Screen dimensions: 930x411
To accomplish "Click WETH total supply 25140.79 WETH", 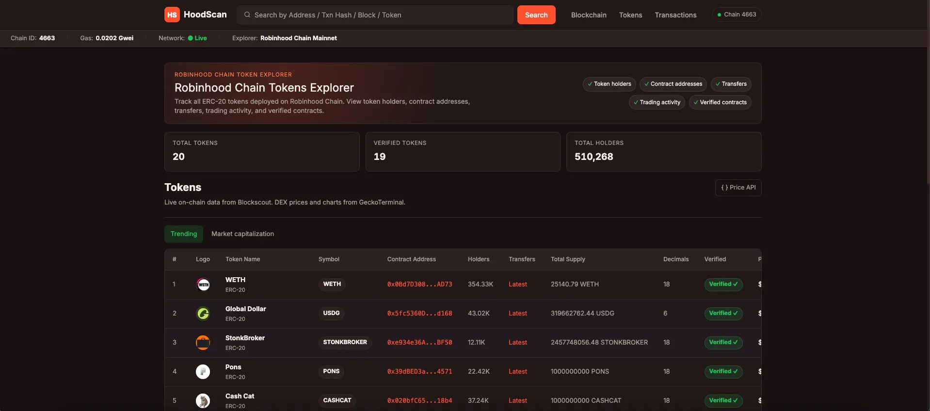I will 575,285.
